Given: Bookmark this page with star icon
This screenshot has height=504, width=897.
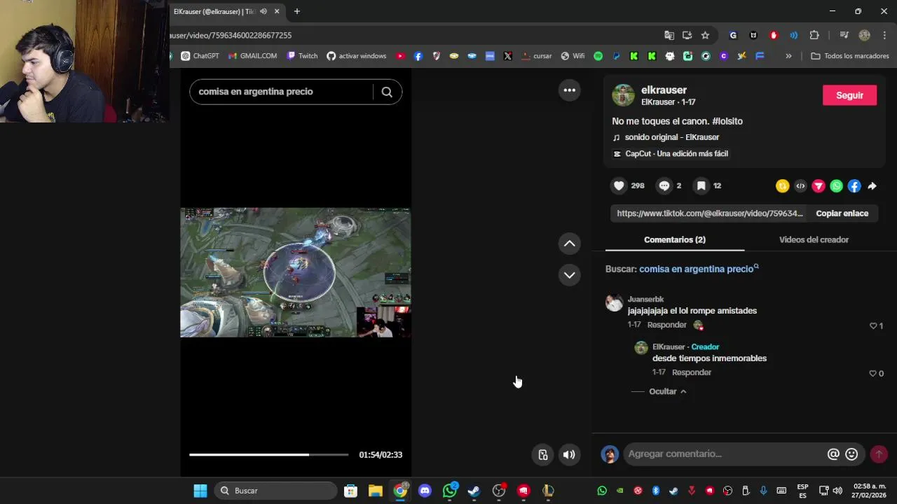Looking at the screenshot, I should click(705, 35).
